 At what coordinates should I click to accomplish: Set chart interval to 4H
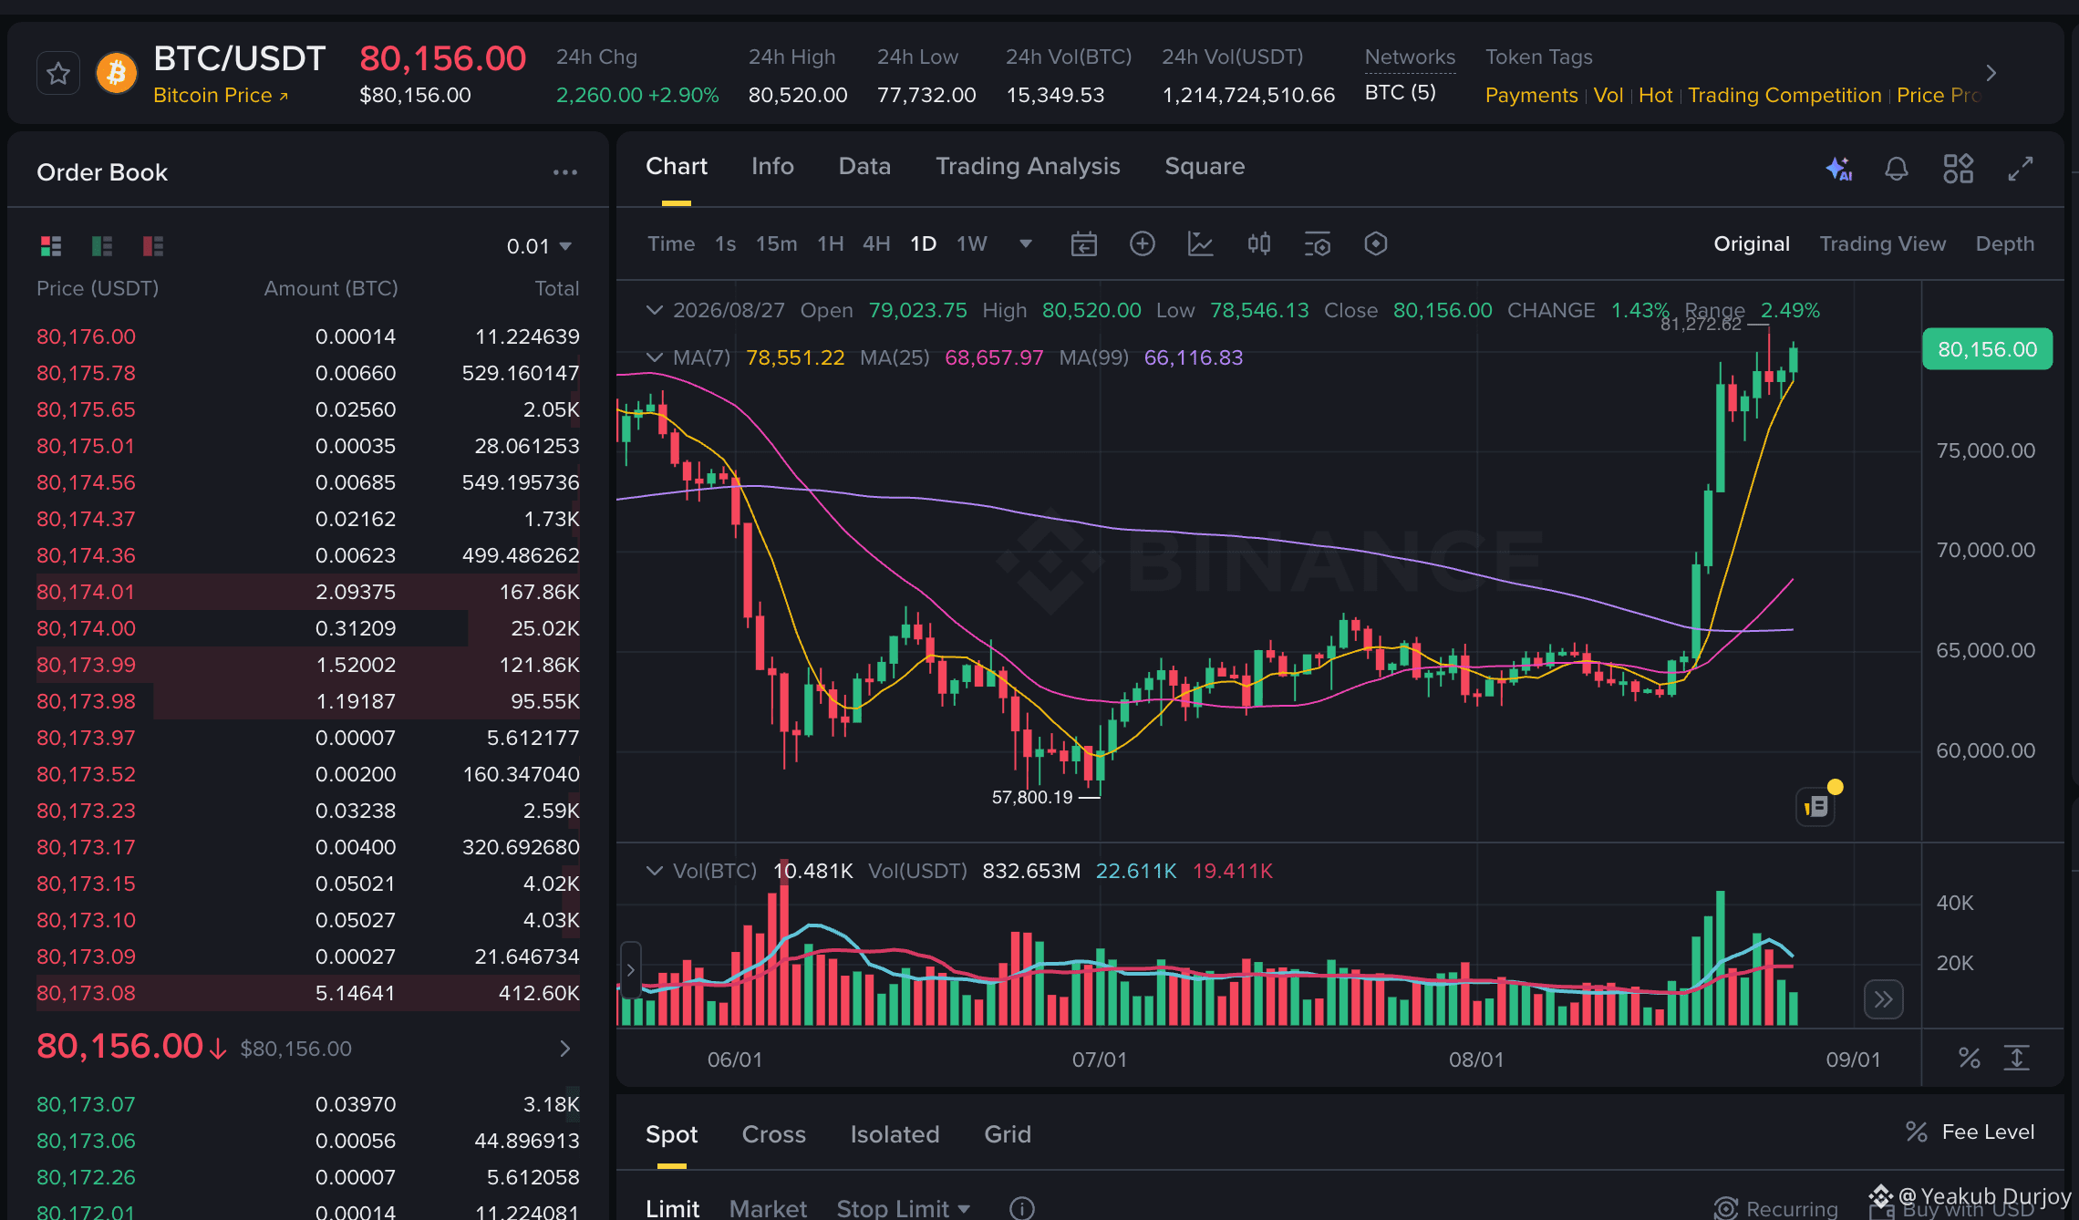coord(876,244)
